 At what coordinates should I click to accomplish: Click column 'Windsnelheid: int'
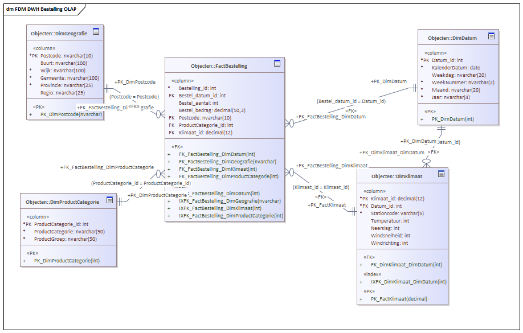click(391, 236)
